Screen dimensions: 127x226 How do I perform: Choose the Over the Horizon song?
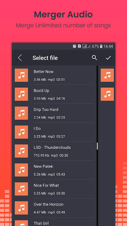pos(54,208)
